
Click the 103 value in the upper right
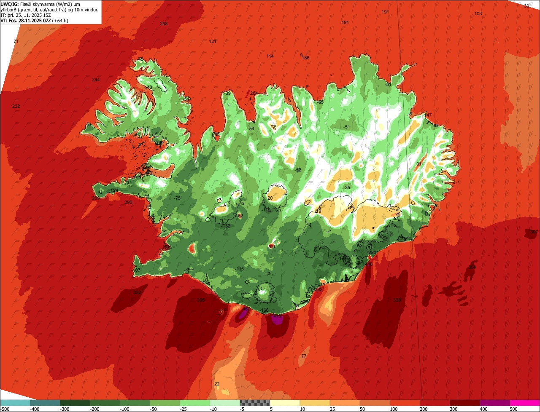tap(478, 13)
